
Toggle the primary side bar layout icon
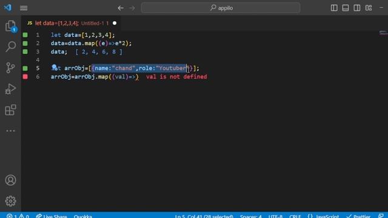pos(334,8)
